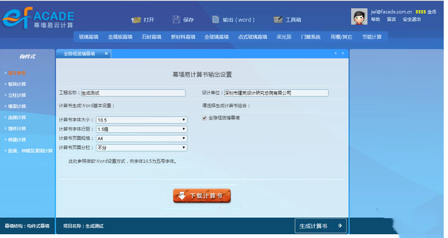
Task: Expand 焊缝计算 in the sidebar
Action: point(17,139)
